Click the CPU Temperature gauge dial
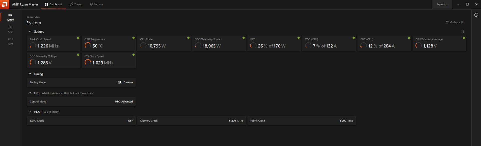Viewport: 481px width, 146px height. pyautogui.click(x=88, y=45)
